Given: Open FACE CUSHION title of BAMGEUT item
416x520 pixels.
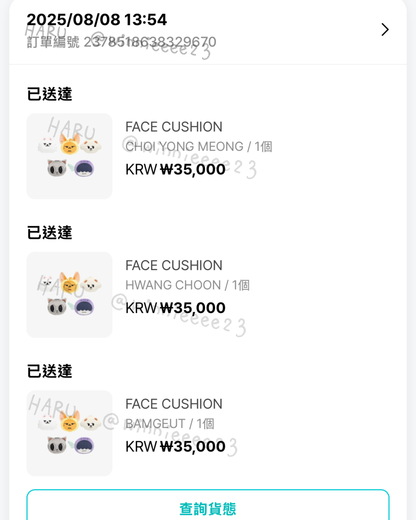Looking at the screenshot, I should [174, 404].
